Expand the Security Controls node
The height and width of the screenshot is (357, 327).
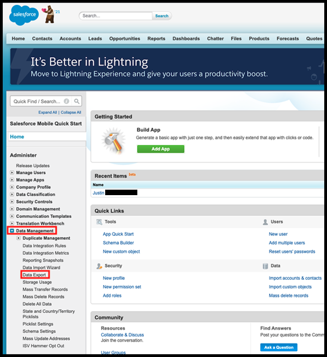[x=13, y=202]
